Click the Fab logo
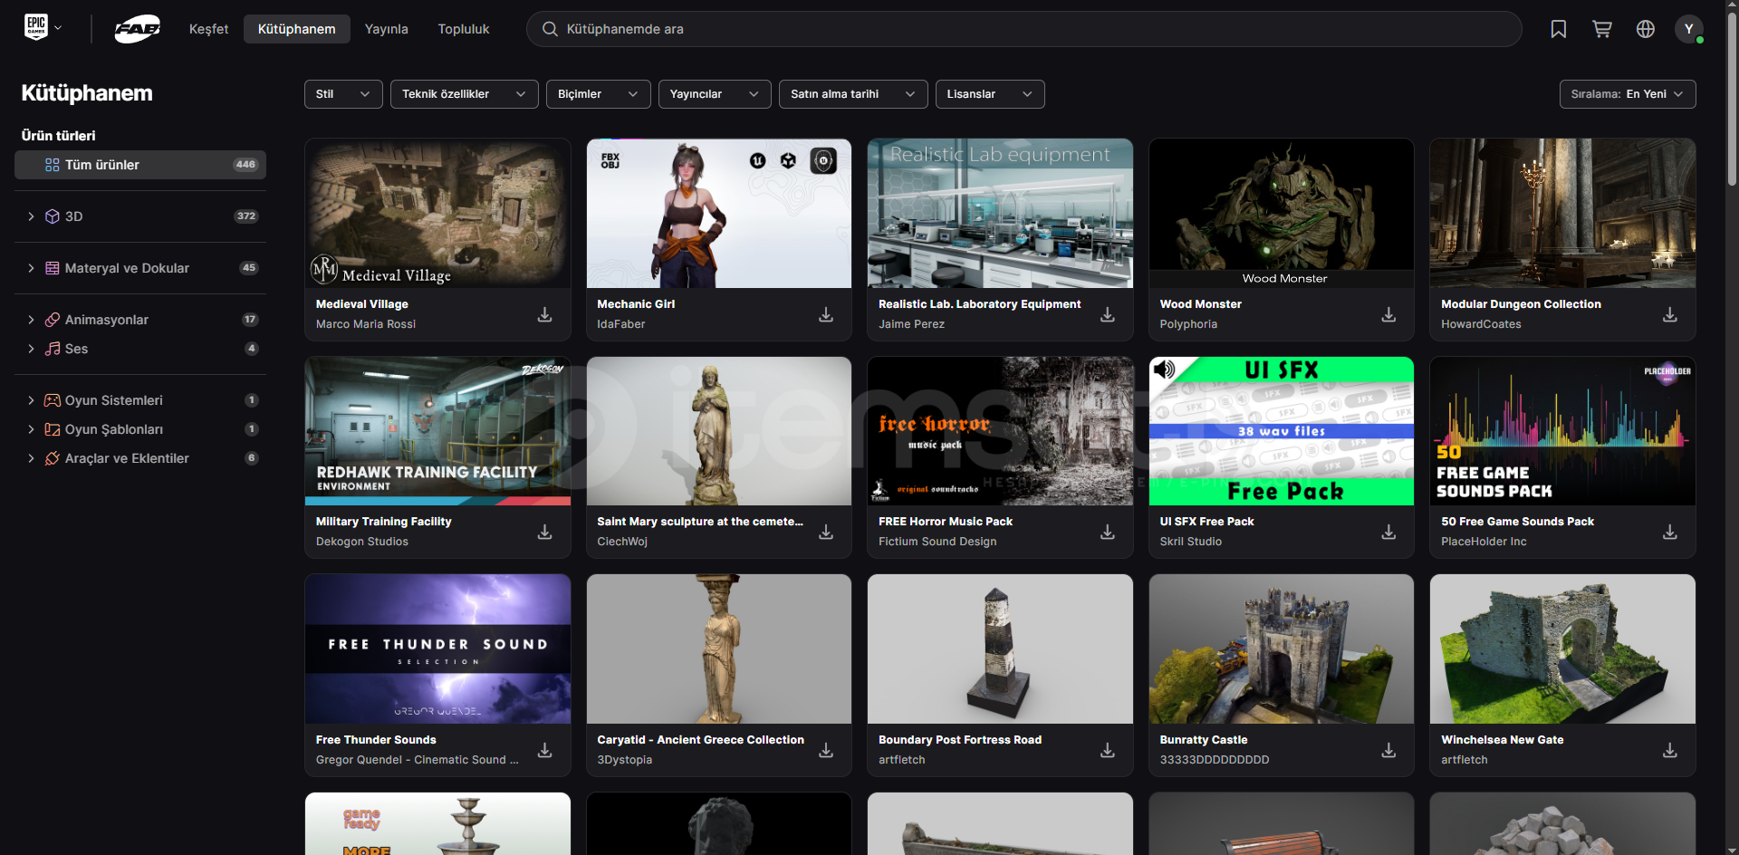 tap(137, 29)
